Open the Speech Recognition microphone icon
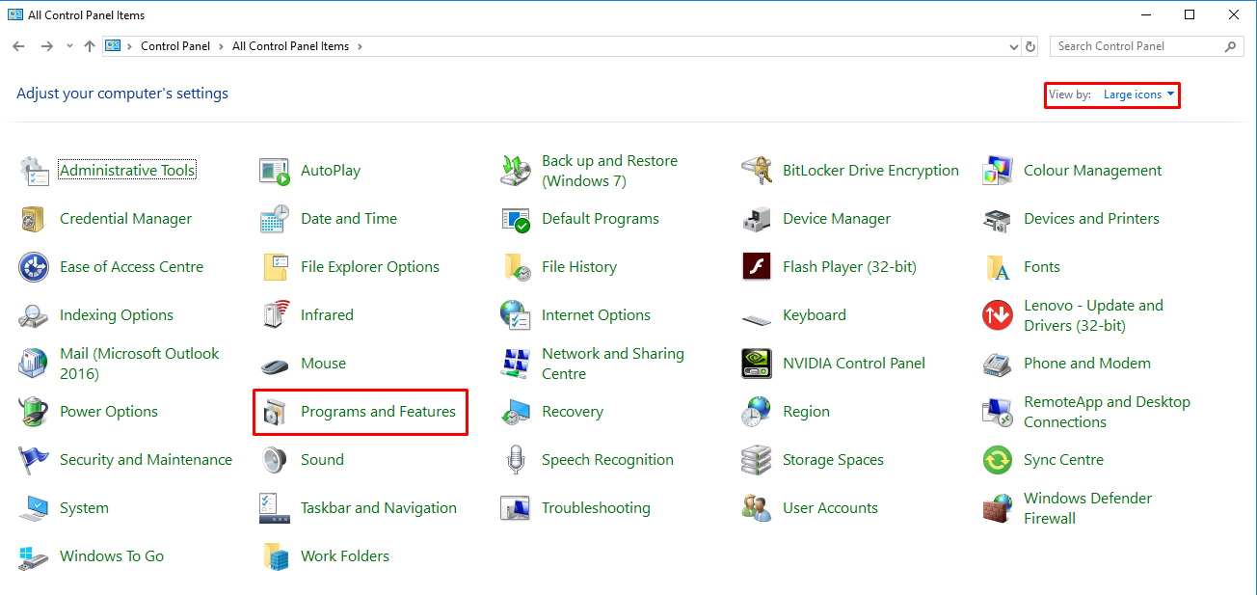 point(516,460)
